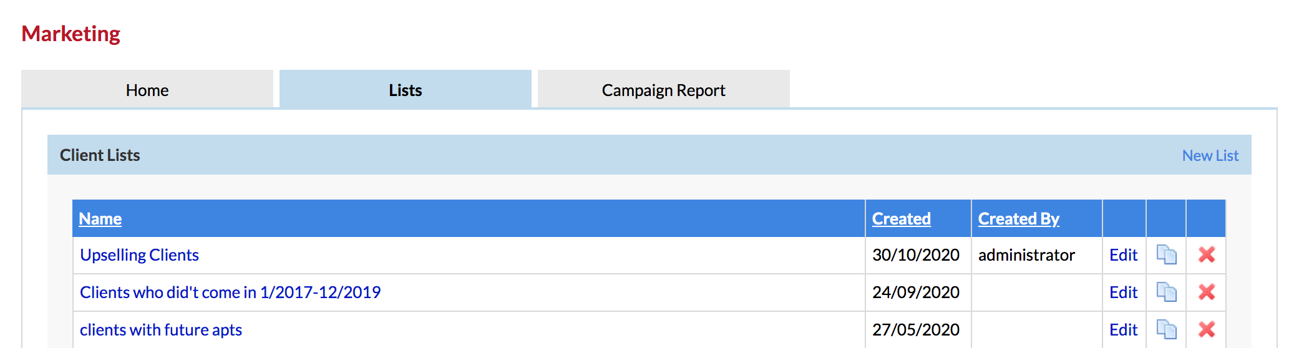Open the Lists tab
Viewport: 1299px width, 348px height.
tap(406, 90)
